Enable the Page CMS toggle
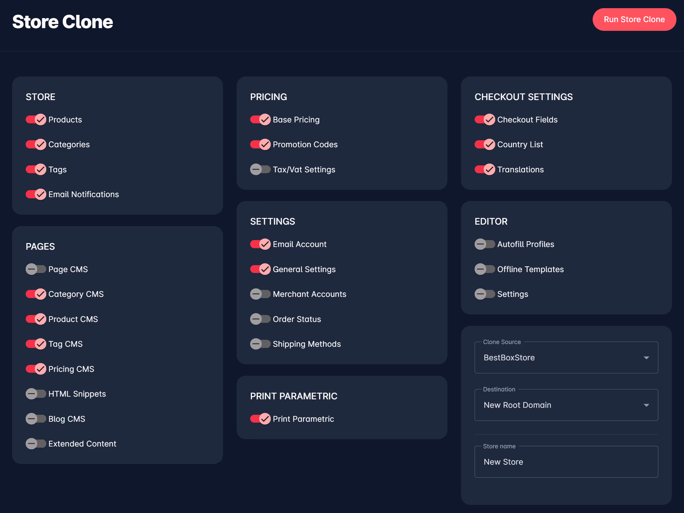Image resolution: width=684 pixels, height=513 pixels. click(x=36, y=269)
